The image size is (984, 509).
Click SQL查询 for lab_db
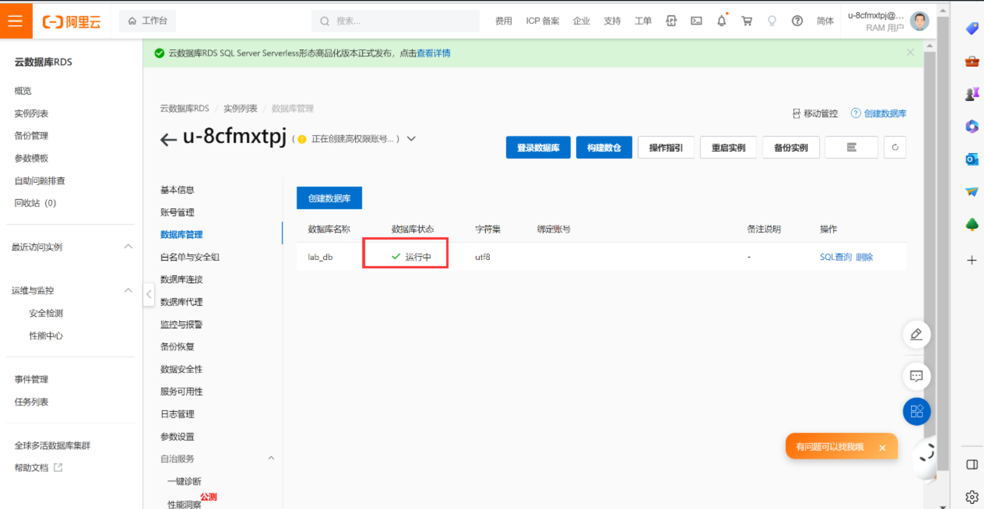[x=836, y=257]
